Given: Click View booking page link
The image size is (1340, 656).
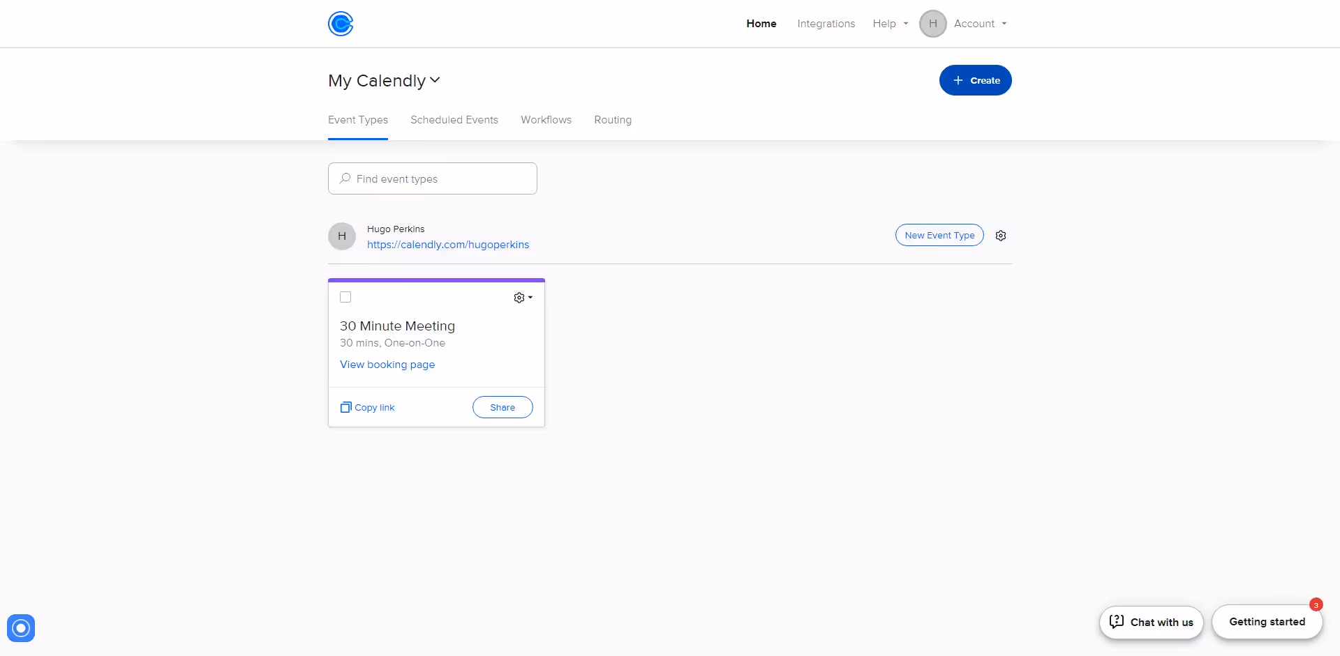Looking at the screenshot, I should [387, 365].
